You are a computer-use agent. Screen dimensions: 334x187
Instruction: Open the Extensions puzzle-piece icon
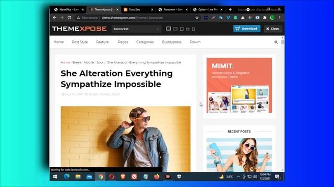(x=265, y=18)
